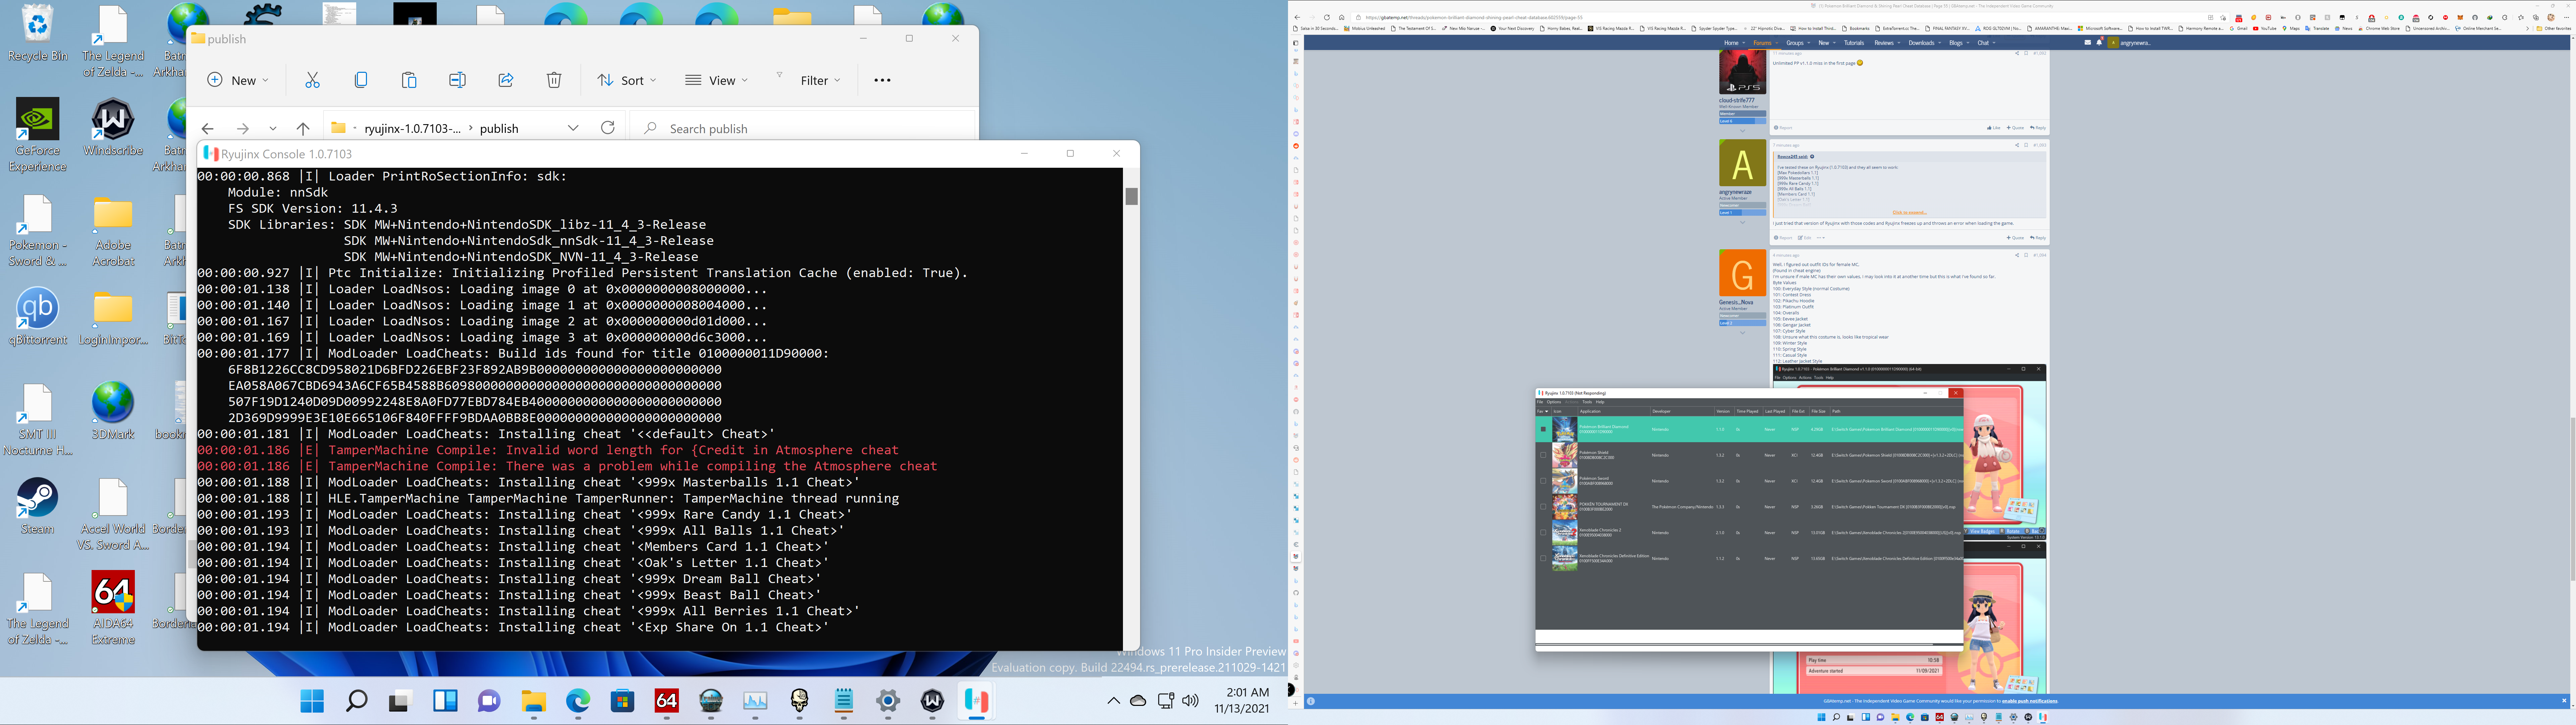The height and width of the screenshot is (725, 2576).
Task: Open the Tutorials tab on GBAtemp
Action: [1854, 43]
